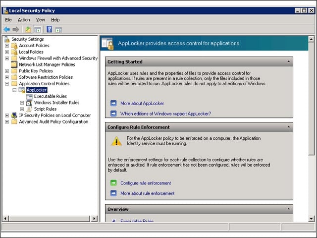317x238 pixels.
Task: Open the View menu
Action: [41, 20]
